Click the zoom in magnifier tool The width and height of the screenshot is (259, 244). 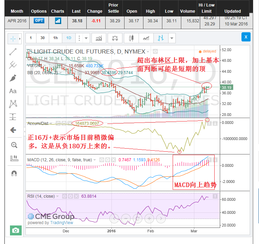click(14, 145)
